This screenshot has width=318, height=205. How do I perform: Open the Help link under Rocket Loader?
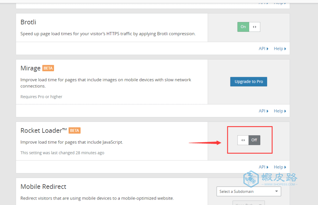(280, 167)
